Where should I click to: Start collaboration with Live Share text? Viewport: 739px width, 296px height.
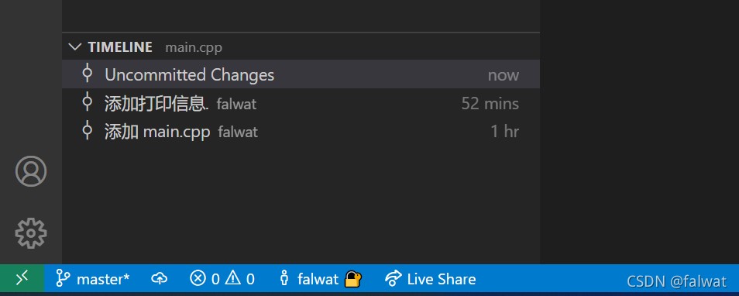pyautogui.click(x=442, y=280)
